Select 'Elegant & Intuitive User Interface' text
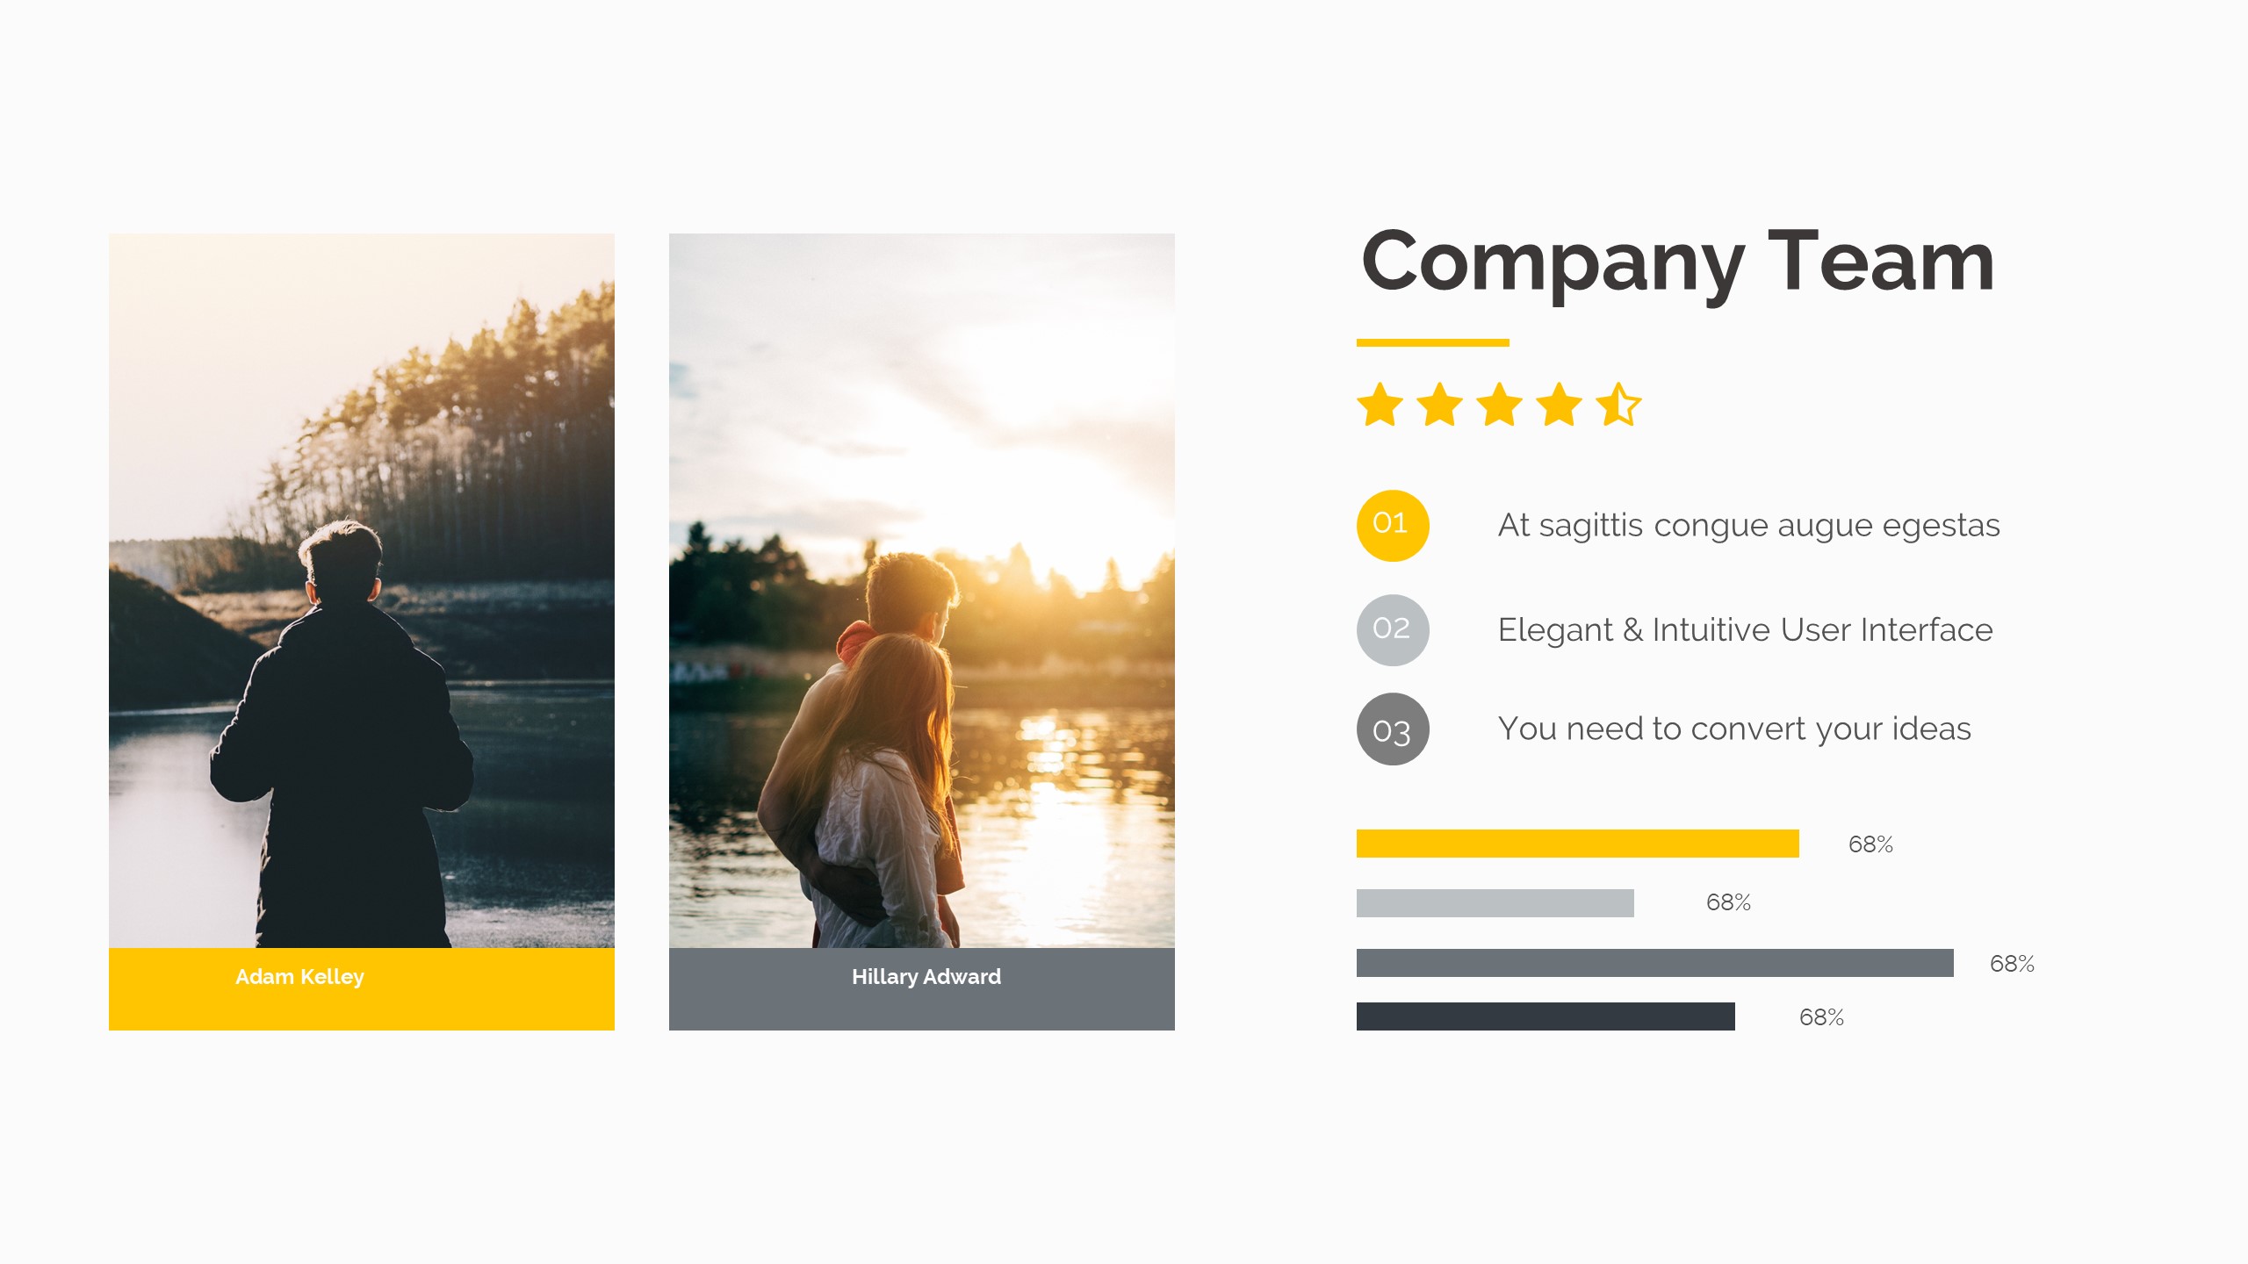 coord(1745,630)
